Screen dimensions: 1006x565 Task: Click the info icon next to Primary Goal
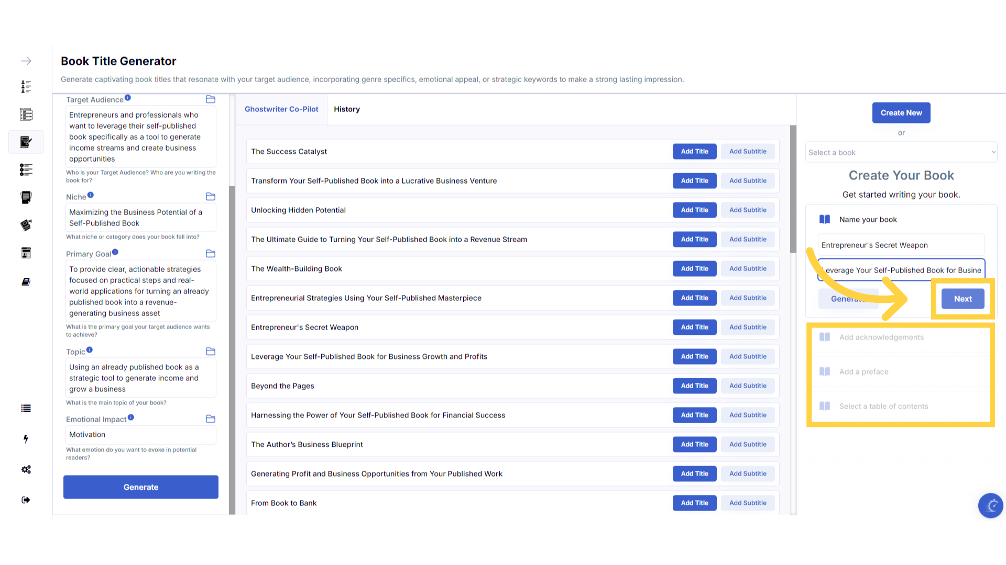pyautogui.click(x=115, y=252)
